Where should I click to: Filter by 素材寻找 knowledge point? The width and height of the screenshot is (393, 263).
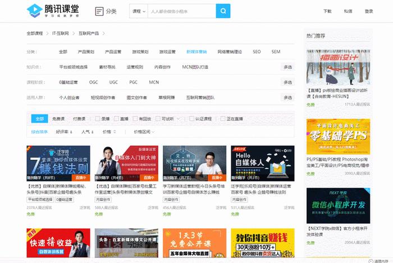pyautogui.click(x=107, y=67)
